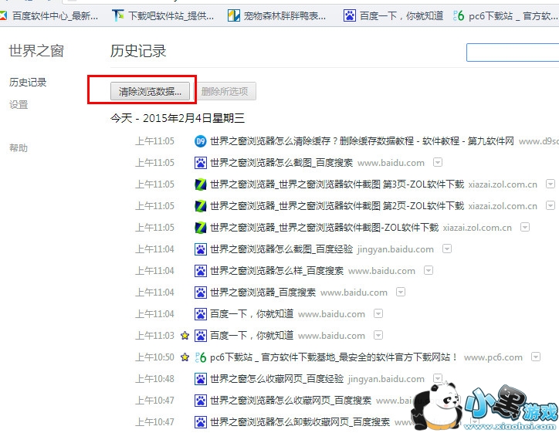Image resolution: width=559 pixels, height=433 pixels.
Task: Open 帮助 in the left sidebar
Action: point(19,148)
